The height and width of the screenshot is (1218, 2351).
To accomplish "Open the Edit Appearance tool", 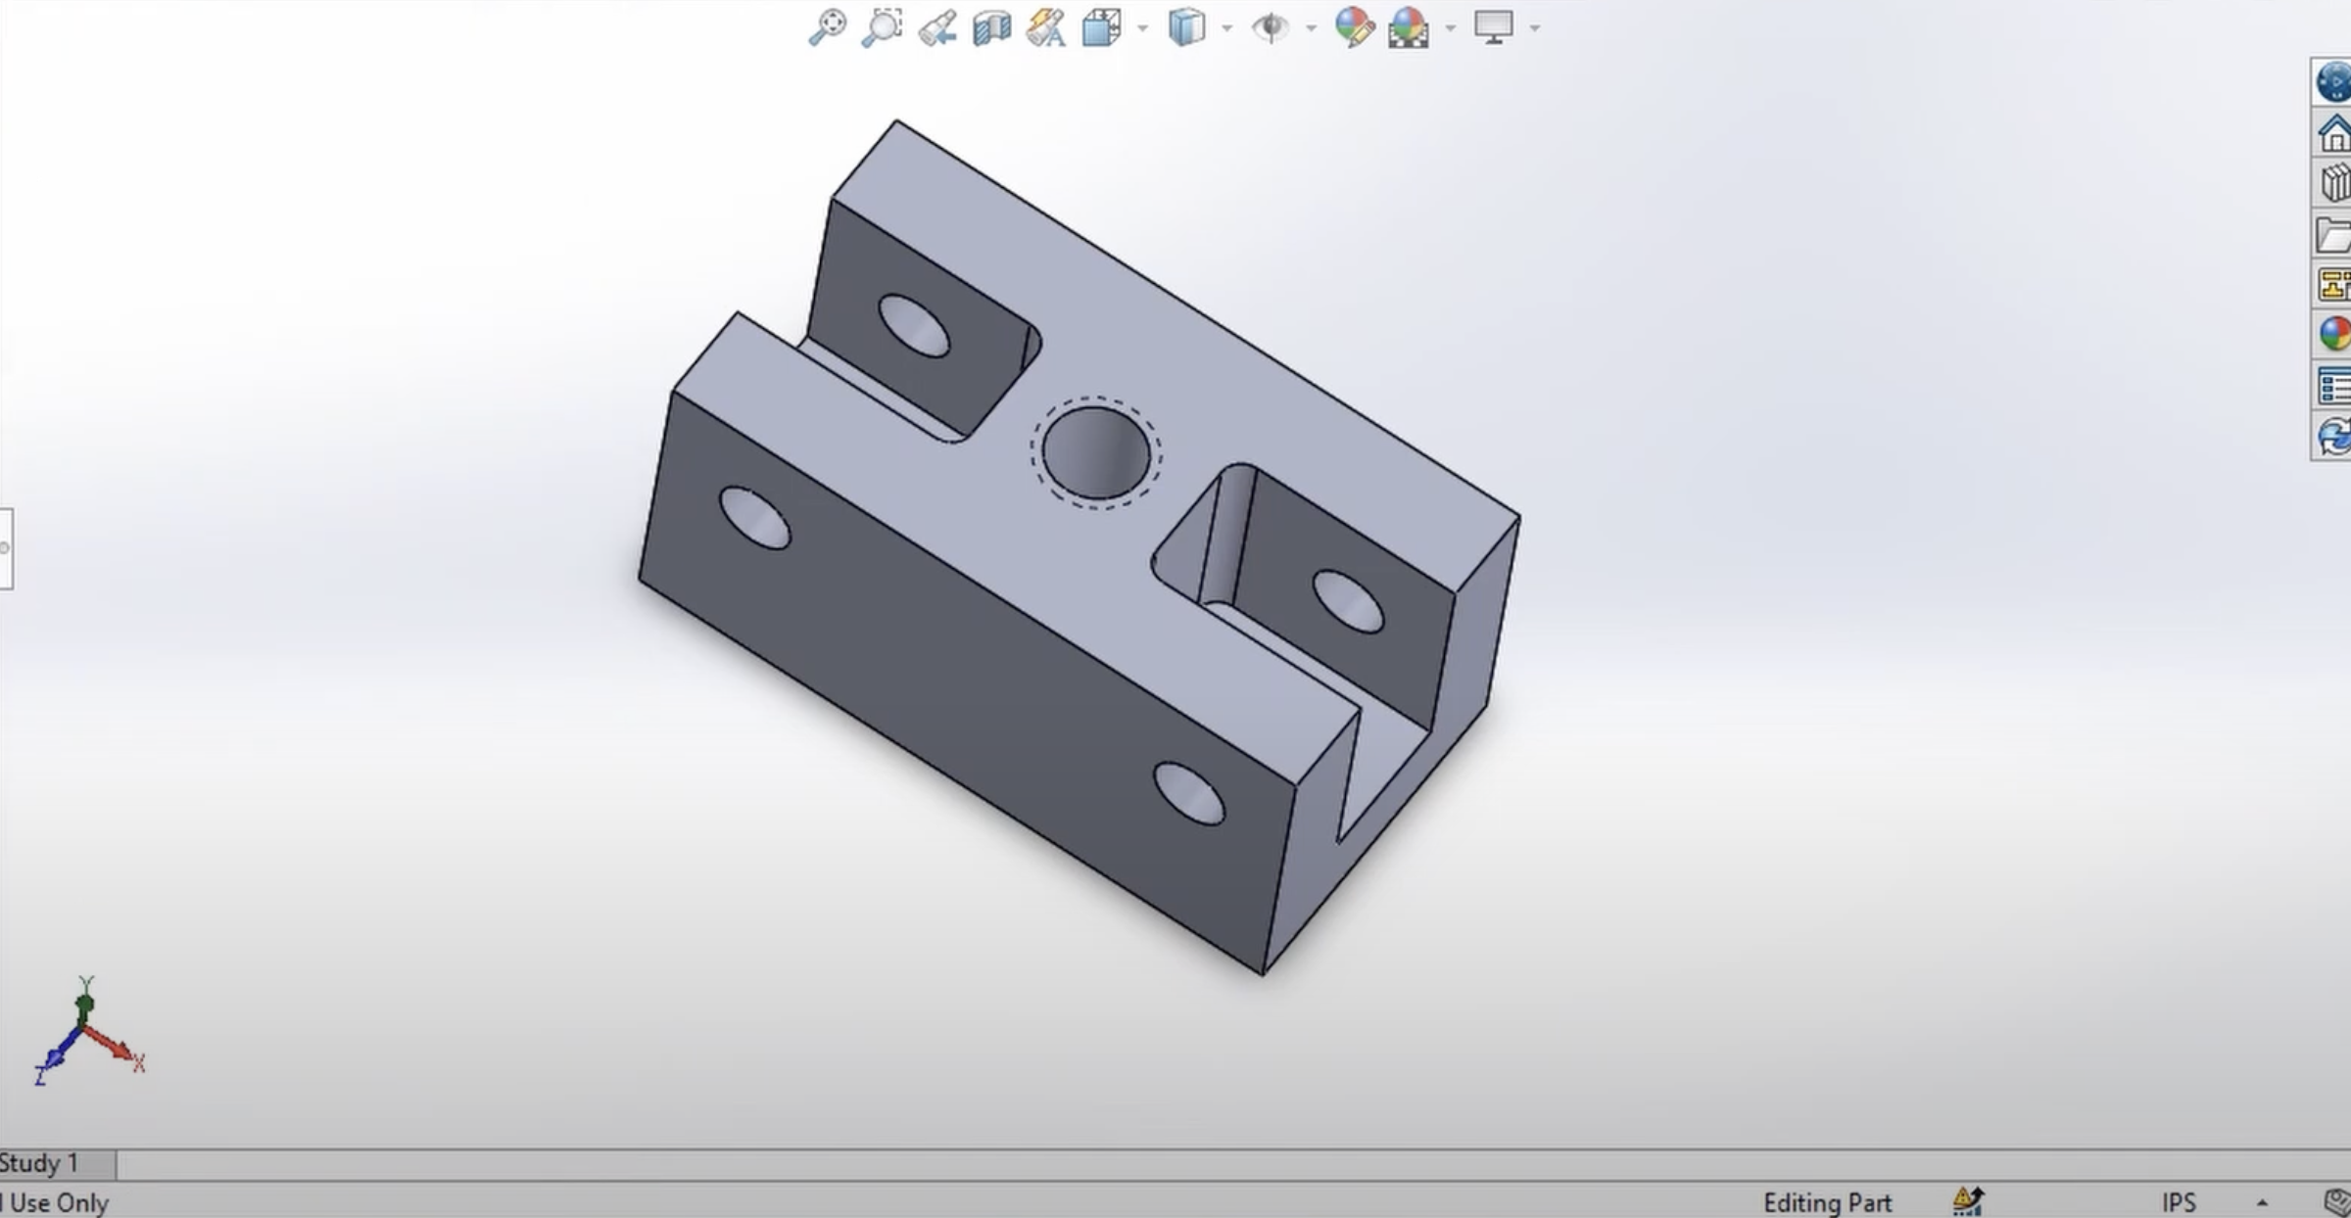I will point(1353,29).
